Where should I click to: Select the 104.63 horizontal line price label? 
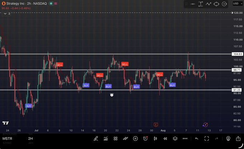[238, 54]
